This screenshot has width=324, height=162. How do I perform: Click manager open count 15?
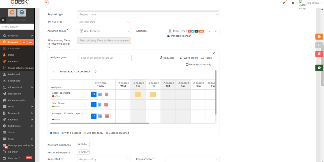coord(94,116)
